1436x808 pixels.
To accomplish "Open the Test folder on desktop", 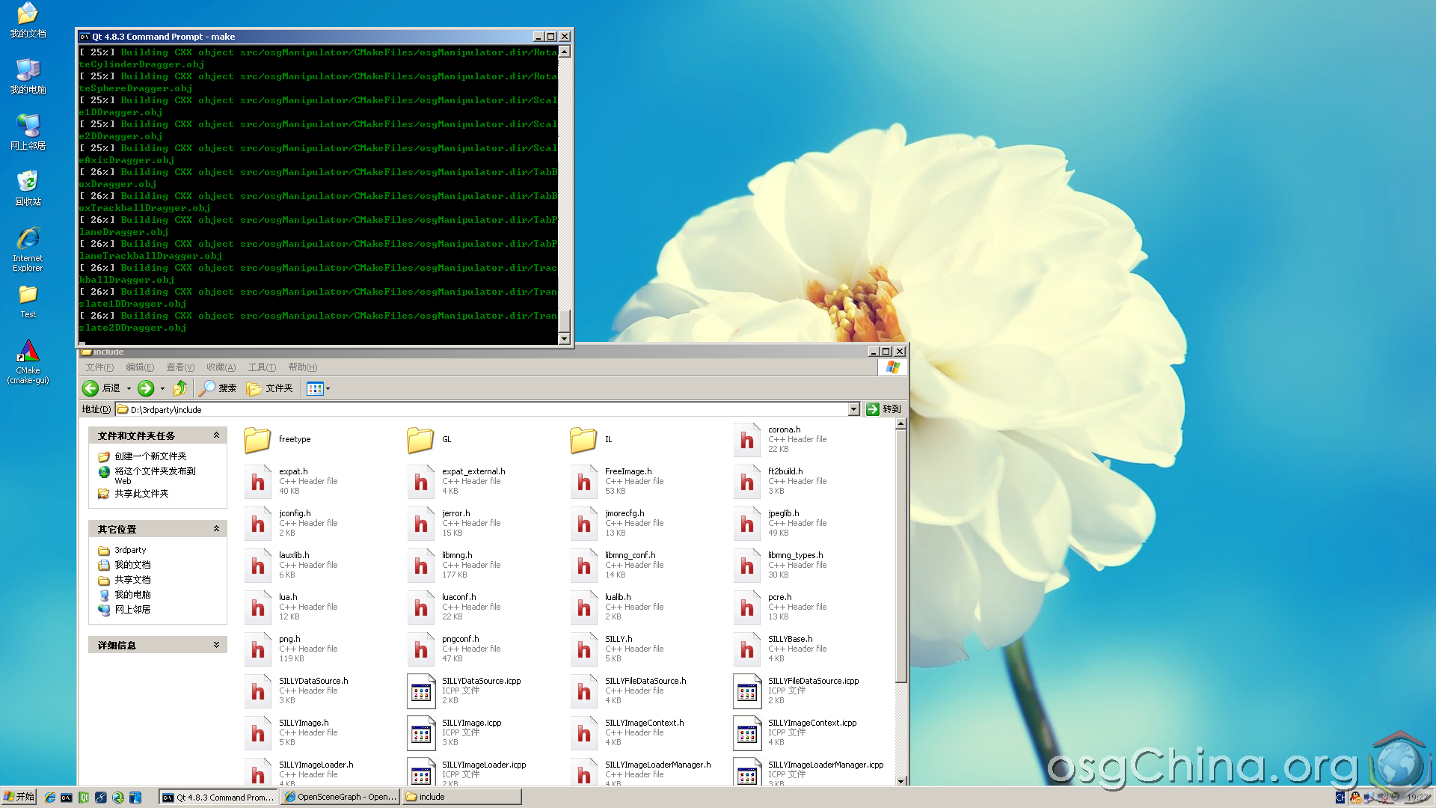I will 28,301.
